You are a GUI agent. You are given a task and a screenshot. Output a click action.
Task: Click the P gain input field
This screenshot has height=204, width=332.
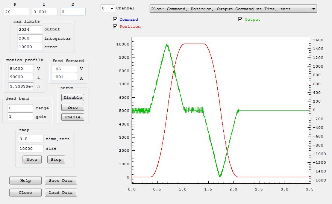(x=17, y=12)
